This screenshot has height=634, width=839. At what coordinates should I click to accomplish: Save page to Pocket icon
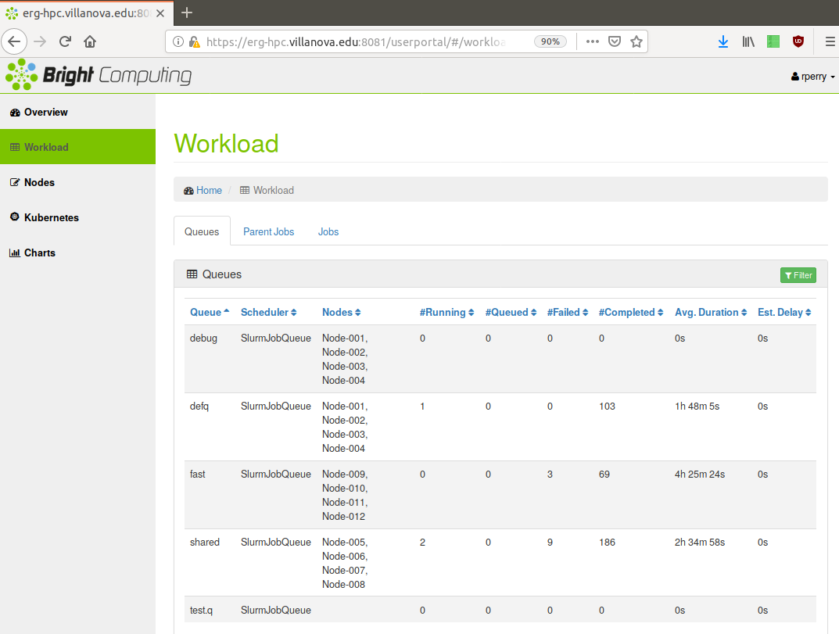click(x=615, y=41)
